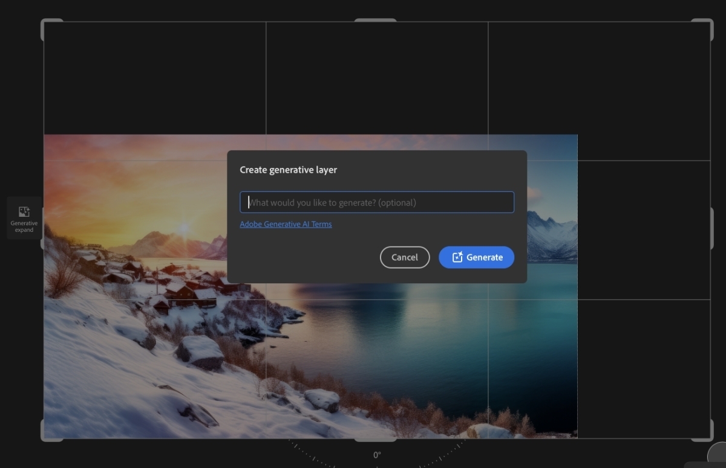Click the 0° rotation dial below the canvas
The width and height of the screenshot is (726, 468).
(x=376, y=454)
